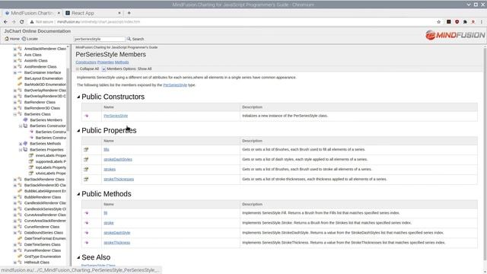Viewport: 487px width, 274px height.
Task: Jump to the Properties anchor link
Action: coord(105,62)
